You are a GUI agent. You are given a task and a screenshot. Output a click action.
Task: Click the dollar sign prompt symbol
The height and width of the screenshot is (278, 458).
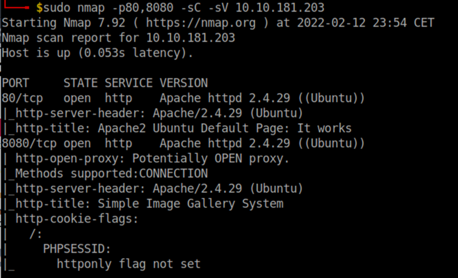pyautogui.click(x=40, y=8)
